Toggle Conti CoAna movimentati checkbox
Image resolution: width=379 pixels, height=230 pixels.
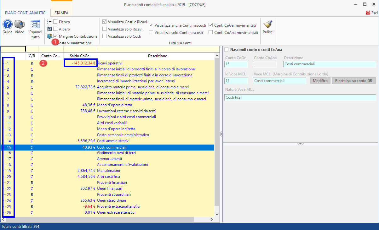211,33
